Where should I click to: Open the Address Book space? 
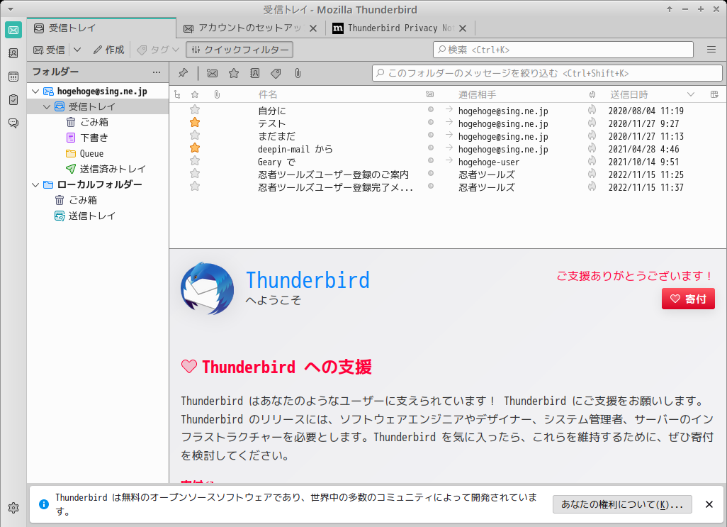click(x=13, y=53)
